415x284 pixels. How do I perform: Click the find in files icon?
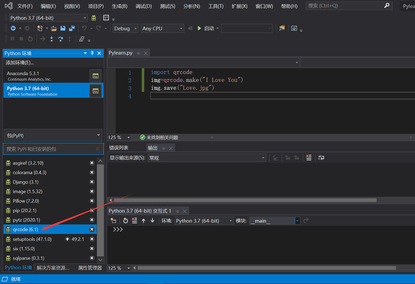click(282, 28)
